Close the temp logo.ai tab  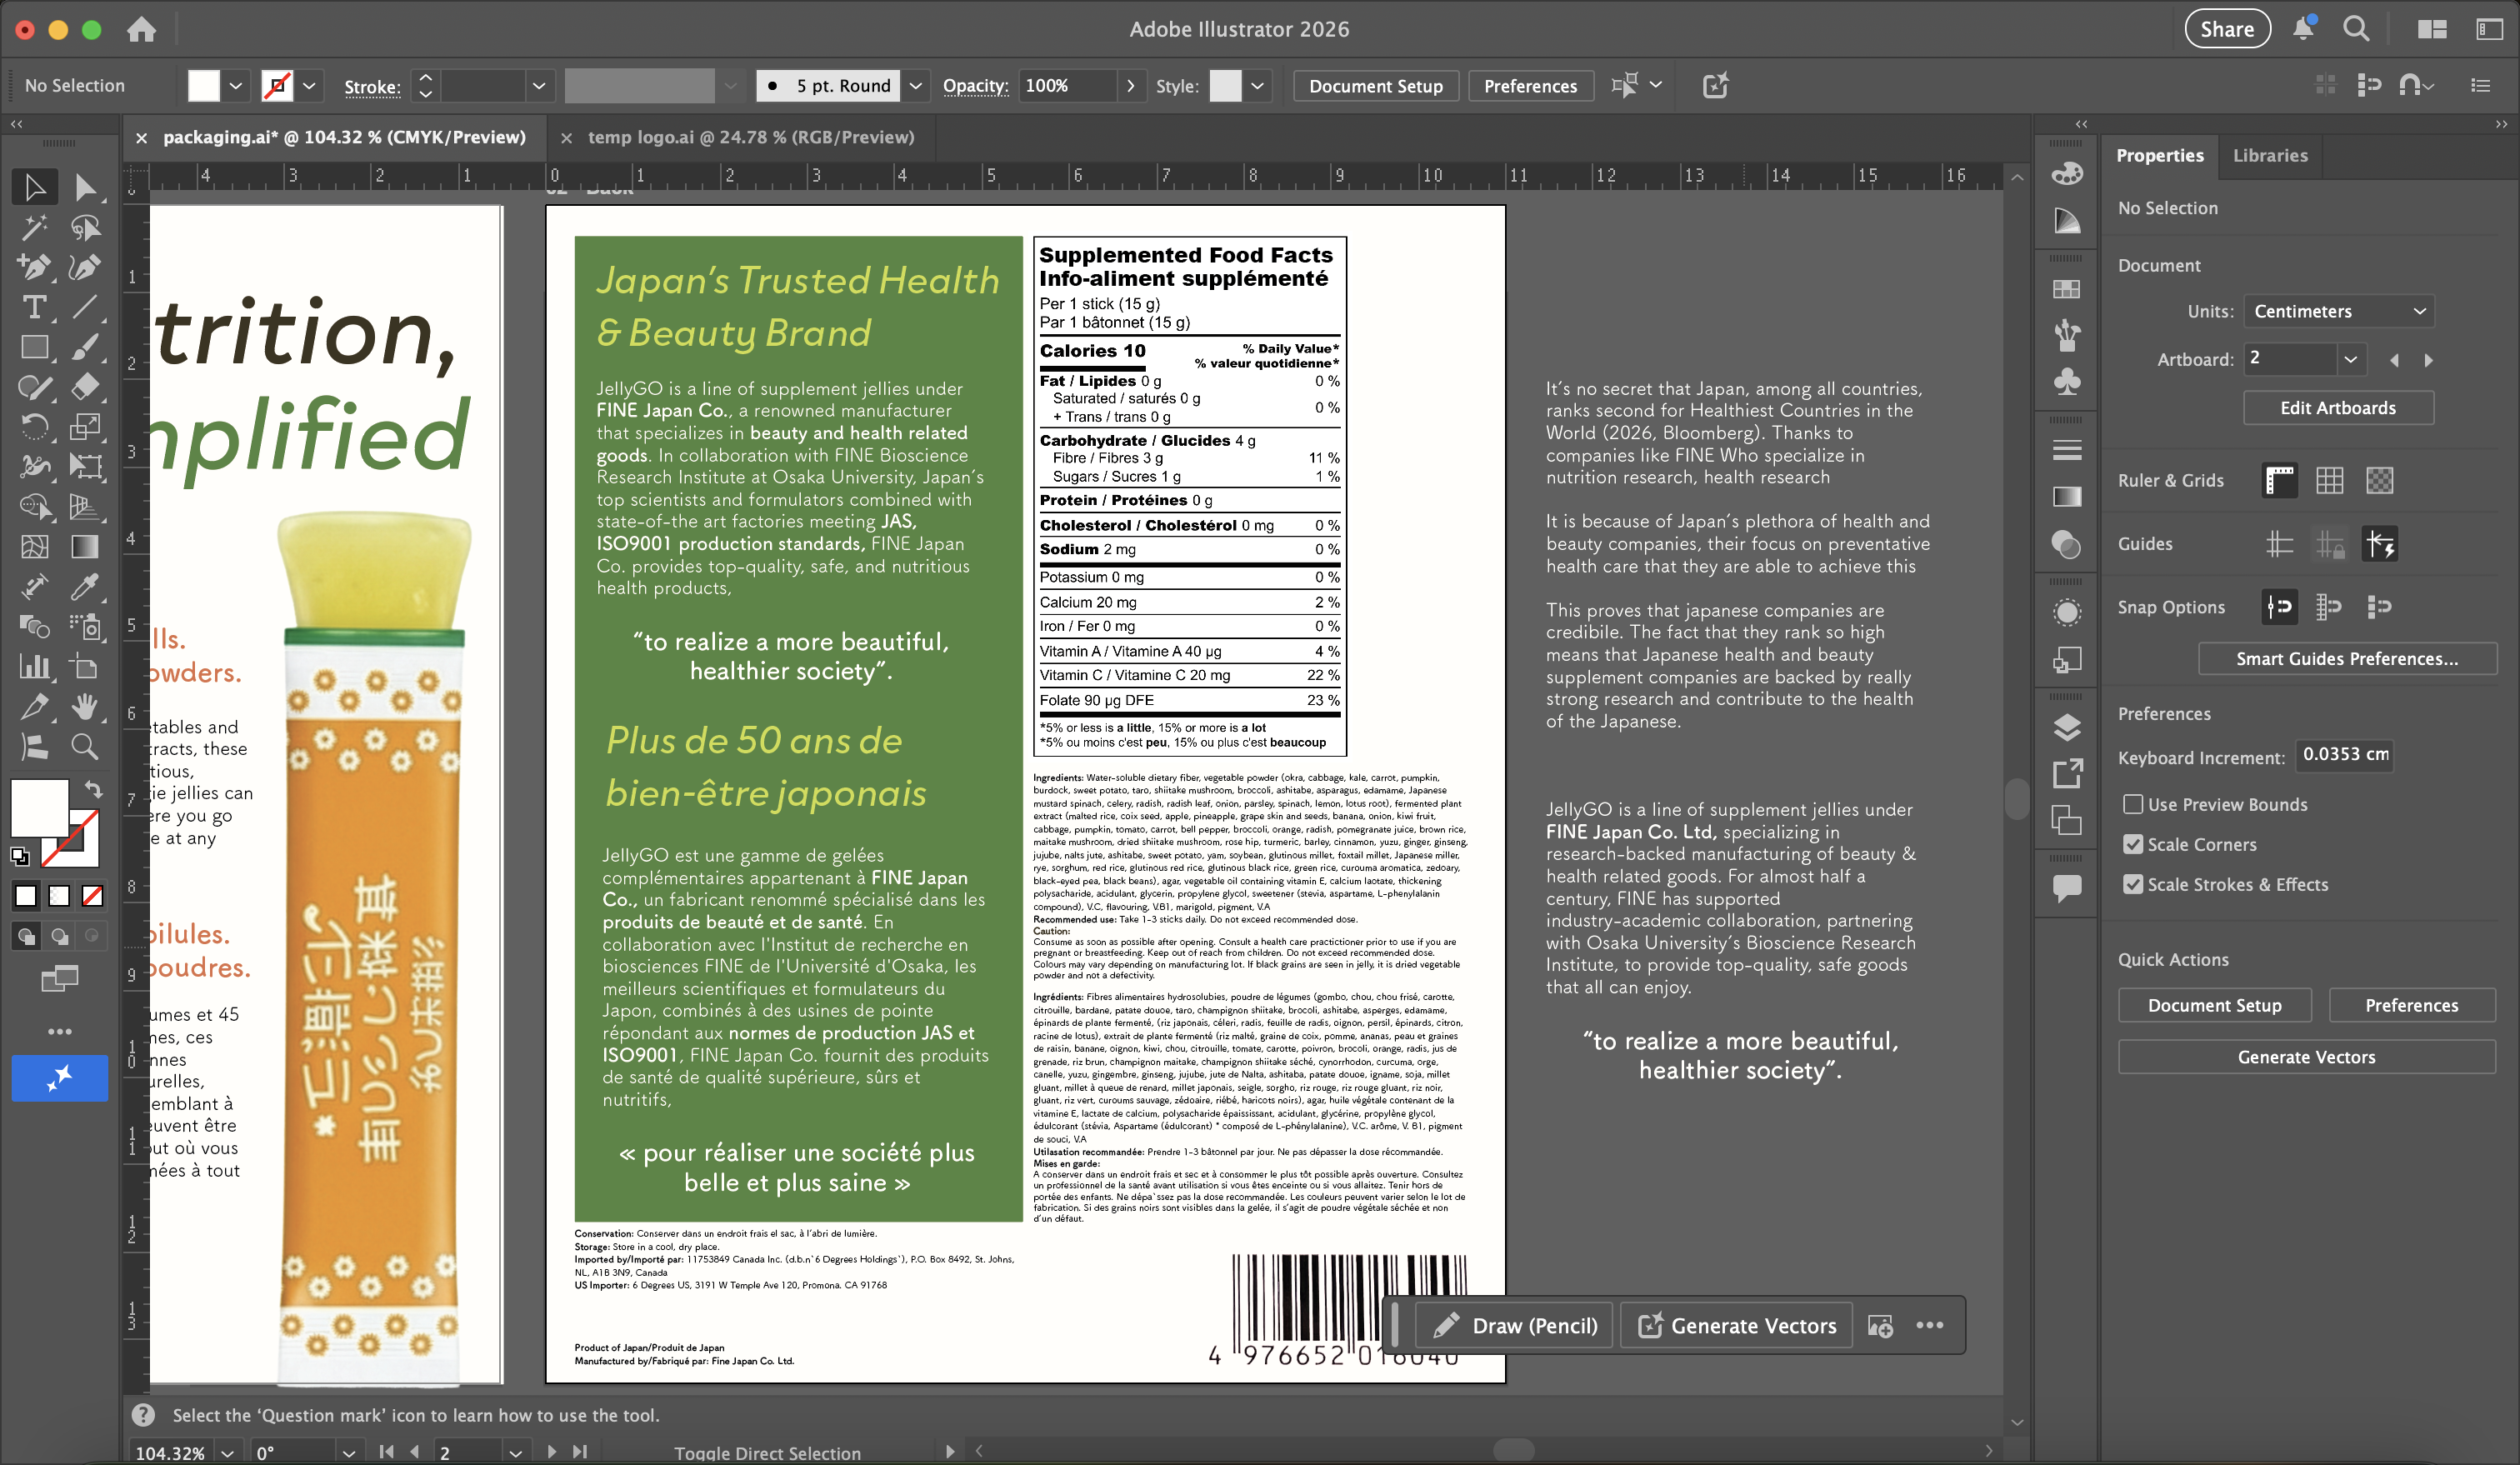566,138
